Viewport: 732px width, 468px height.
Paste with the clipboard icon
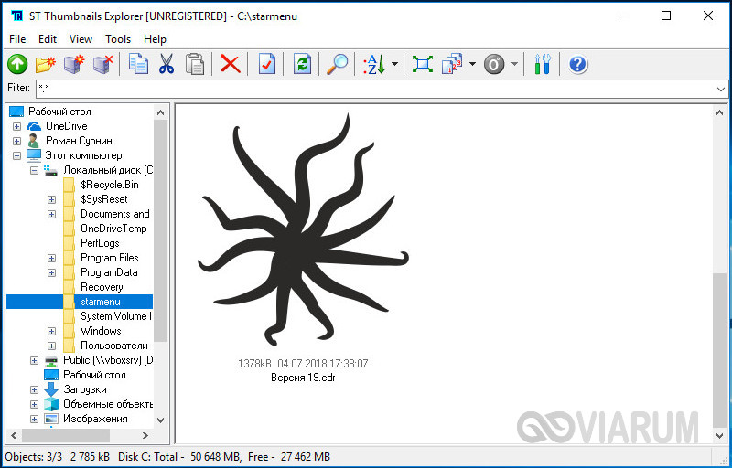tap(194, 64)
